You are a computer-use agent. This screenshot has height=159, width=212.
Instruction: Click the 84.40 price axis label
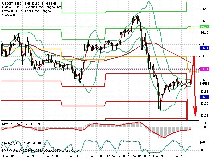(x=204, y=9)
